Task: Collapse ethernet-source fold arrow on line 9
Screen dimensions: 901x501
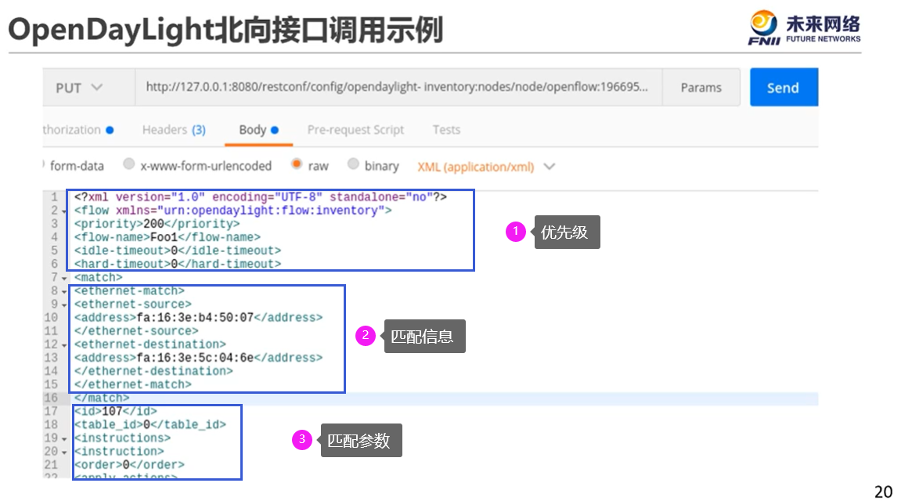Action: pyautogui.click(x=63, y=305)
